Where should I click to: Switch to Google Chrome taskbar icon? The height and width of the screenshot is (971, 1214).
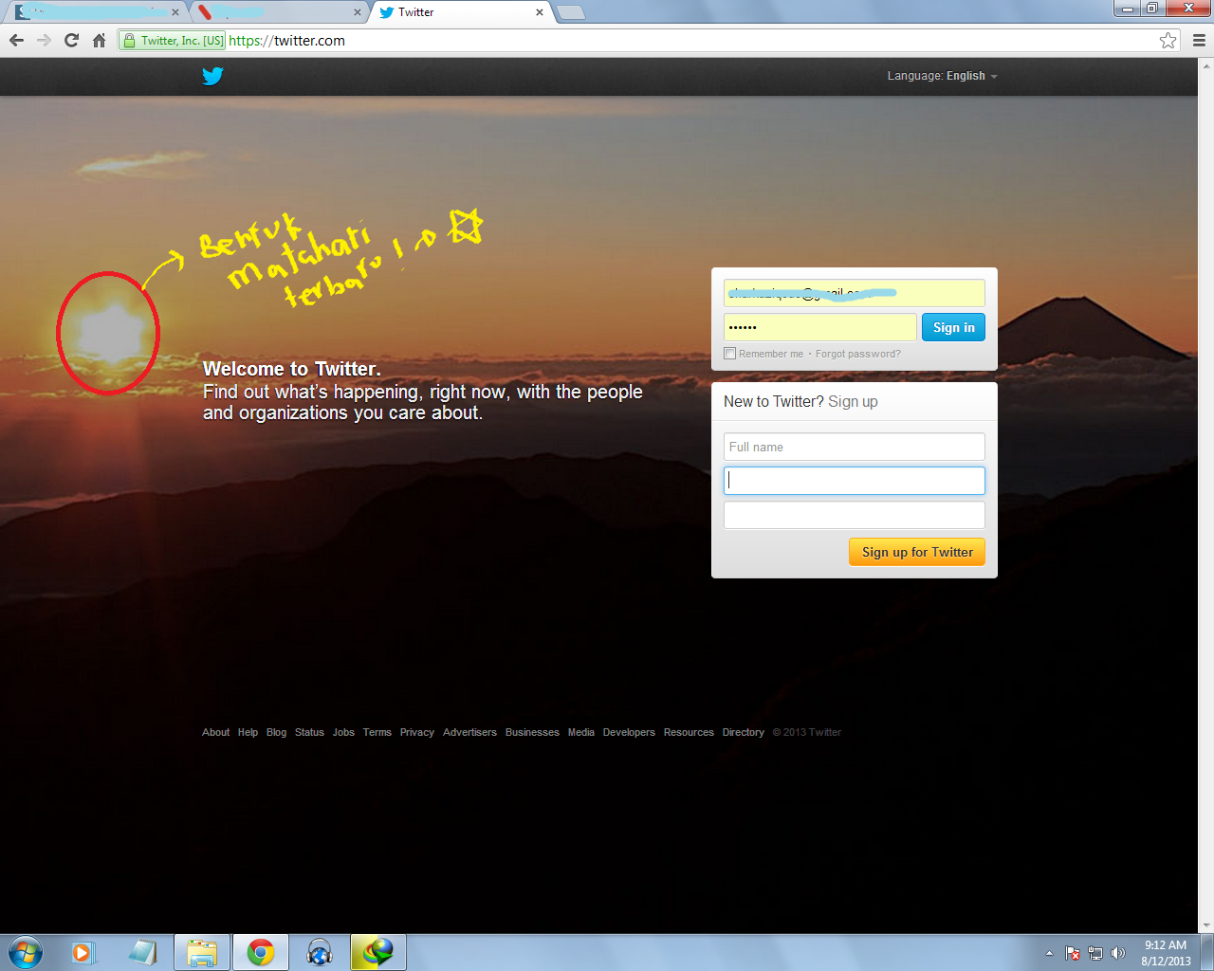261,952
